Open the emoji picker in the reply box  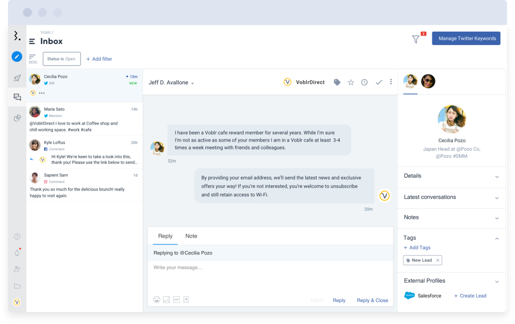pyautogui.click(x=157, y=300)
